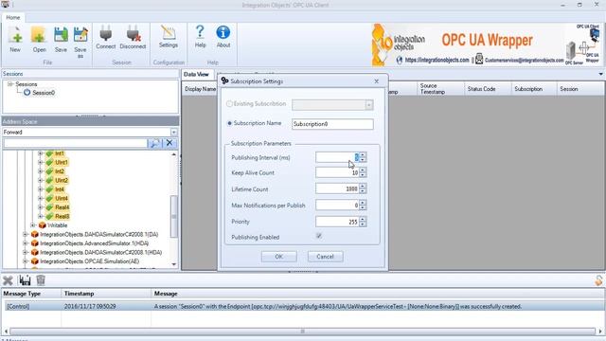
Task: Select the Real8 tree item
Action: (x=62, y=216)
